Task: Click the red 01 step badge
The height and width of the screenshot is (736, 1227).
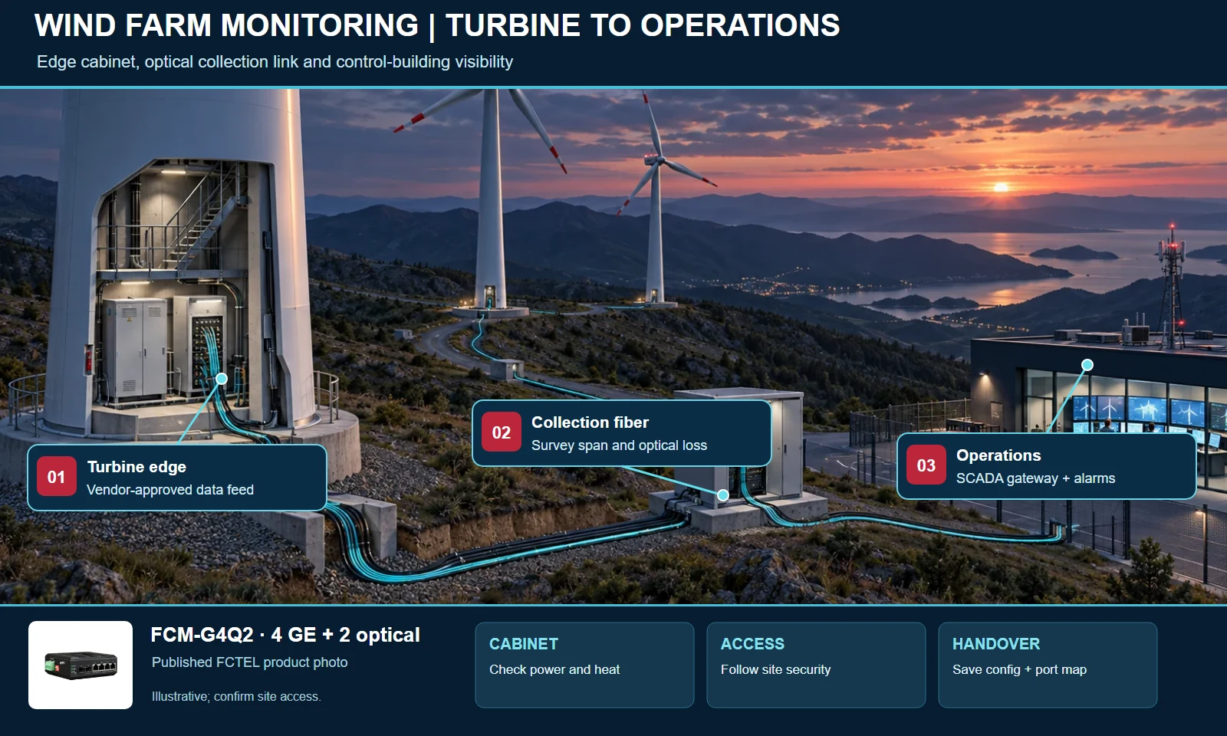Action: click(57, 477)
